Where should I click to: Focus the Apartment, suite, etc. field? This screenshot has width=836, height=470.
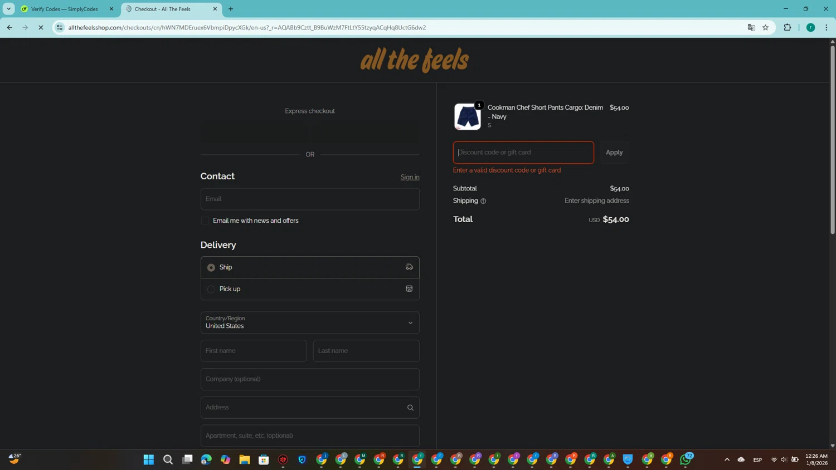pos(310,436)
